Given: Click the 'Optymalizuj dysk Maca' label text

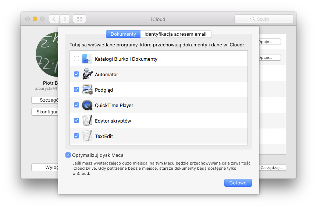Looking at the screenshot, I should [98, 155].
